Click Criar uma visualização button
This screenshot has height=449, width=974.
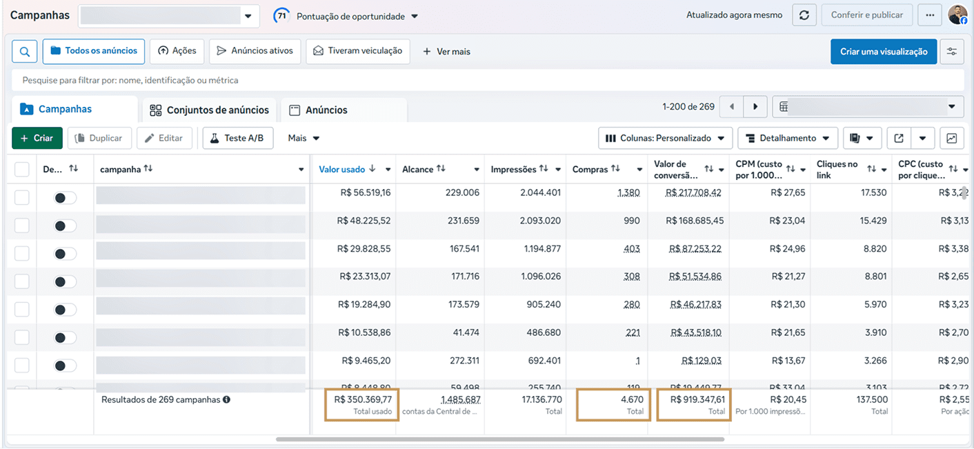(x=883, y=52)
